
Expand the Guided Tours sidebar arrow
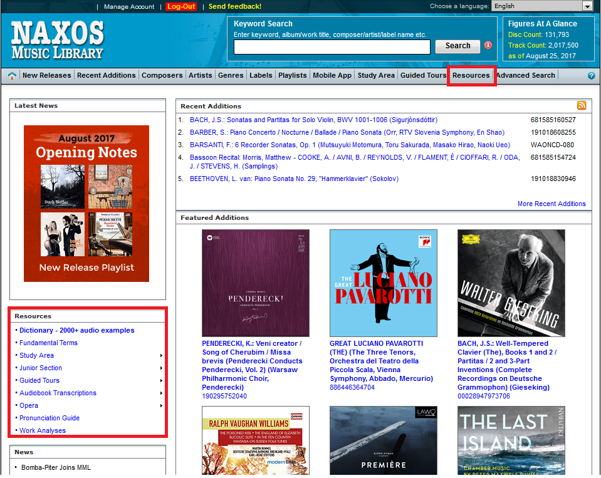[x=161, y=381]
